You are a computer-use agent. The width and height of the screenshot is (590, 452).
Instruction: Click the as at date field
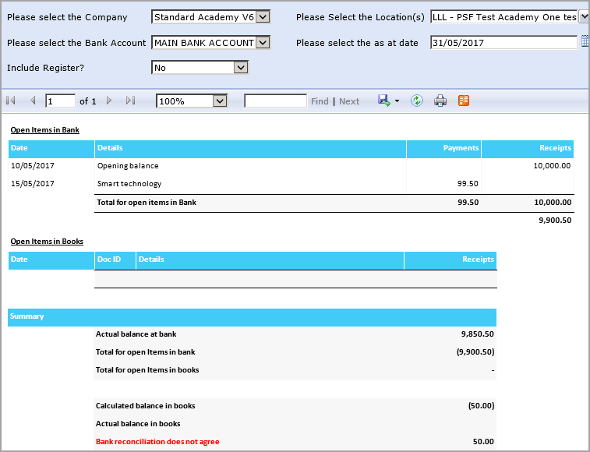(x=503, y=43)
